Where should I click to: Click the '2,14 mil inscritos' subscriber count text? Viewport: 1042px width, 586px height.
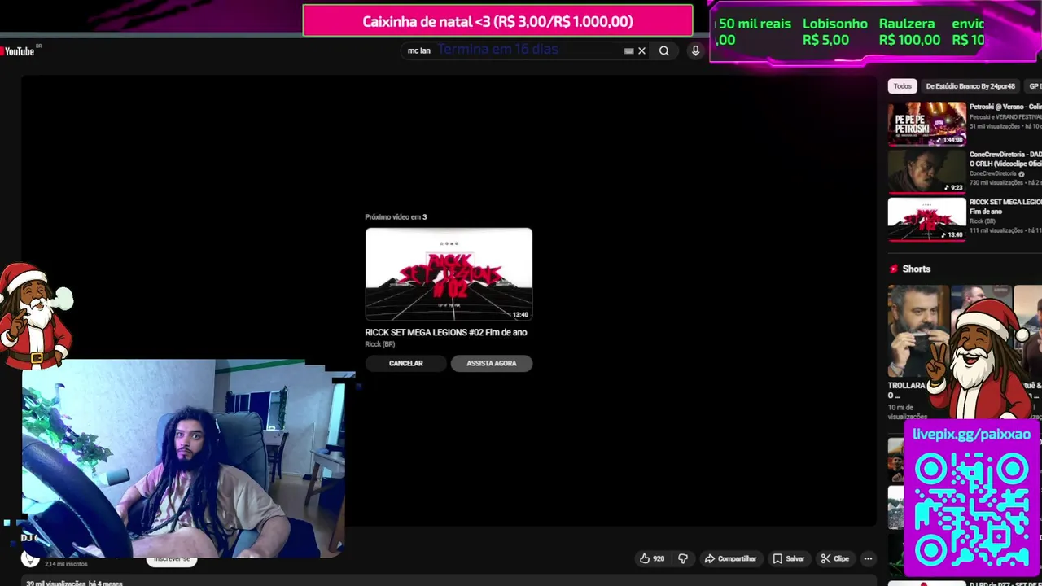[x=66, y=564]
